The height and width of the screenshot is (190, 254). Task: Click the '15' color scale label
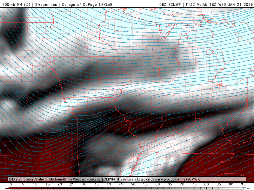(47, 184)
